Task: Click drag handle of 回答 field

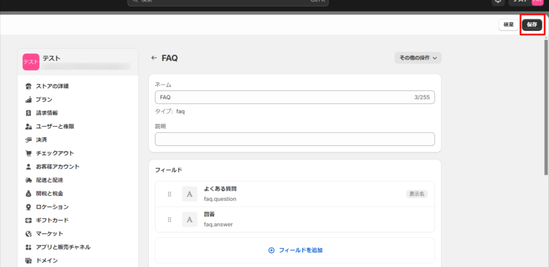Action: pyautogui.click(x=169, y=219)
